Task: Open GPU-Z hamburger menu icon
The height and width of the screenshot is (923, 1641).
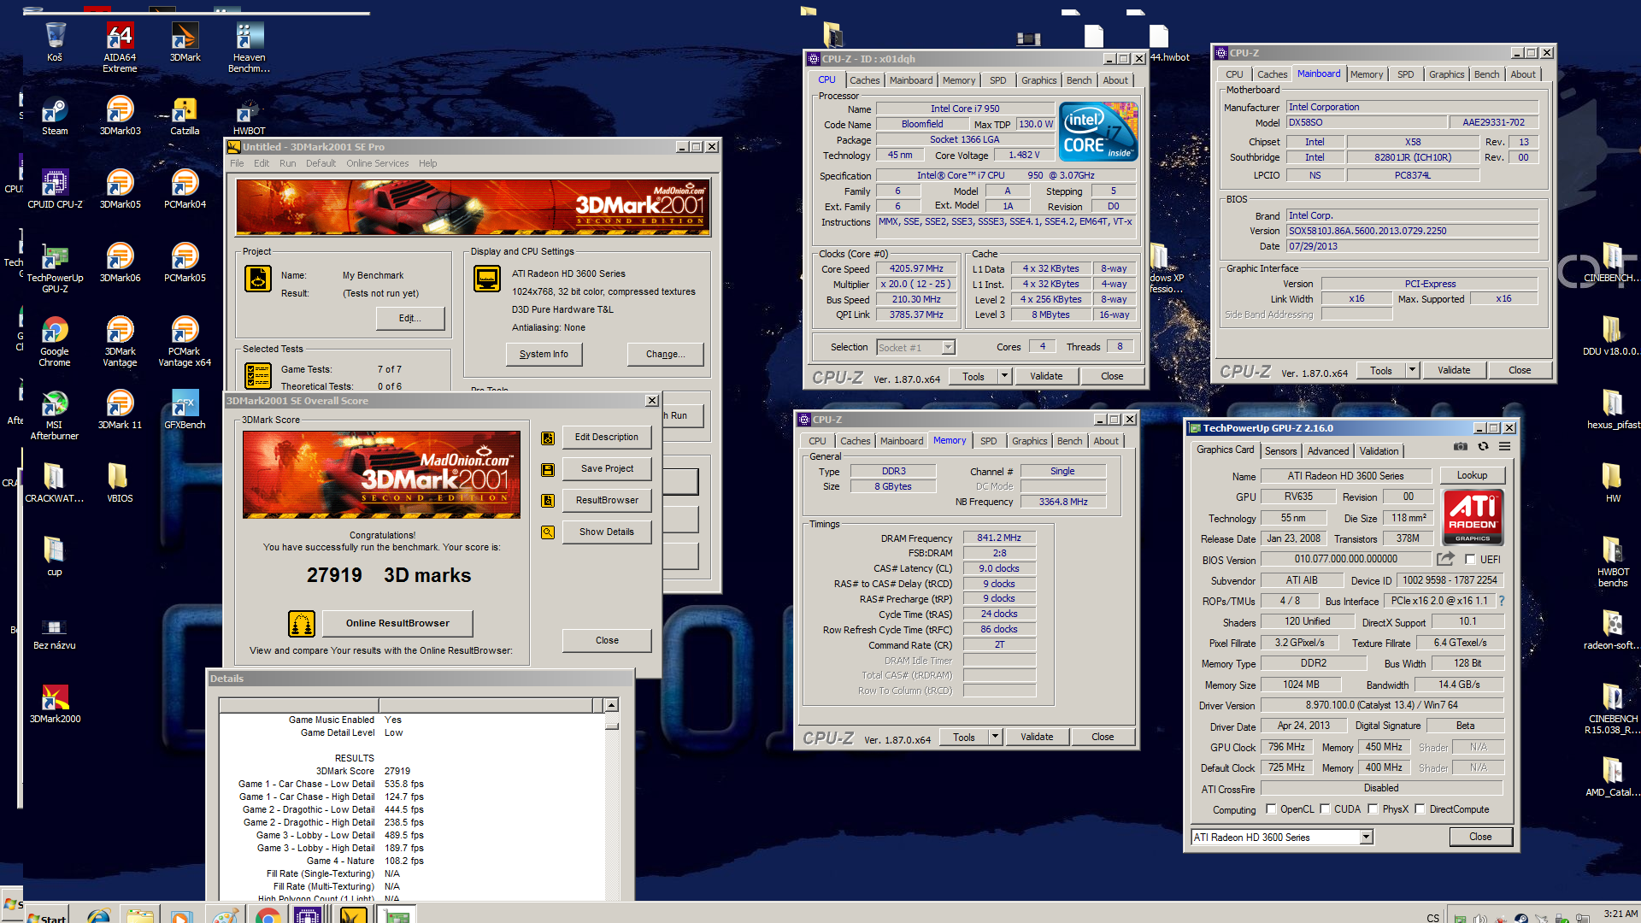Action: (1504, 446)
